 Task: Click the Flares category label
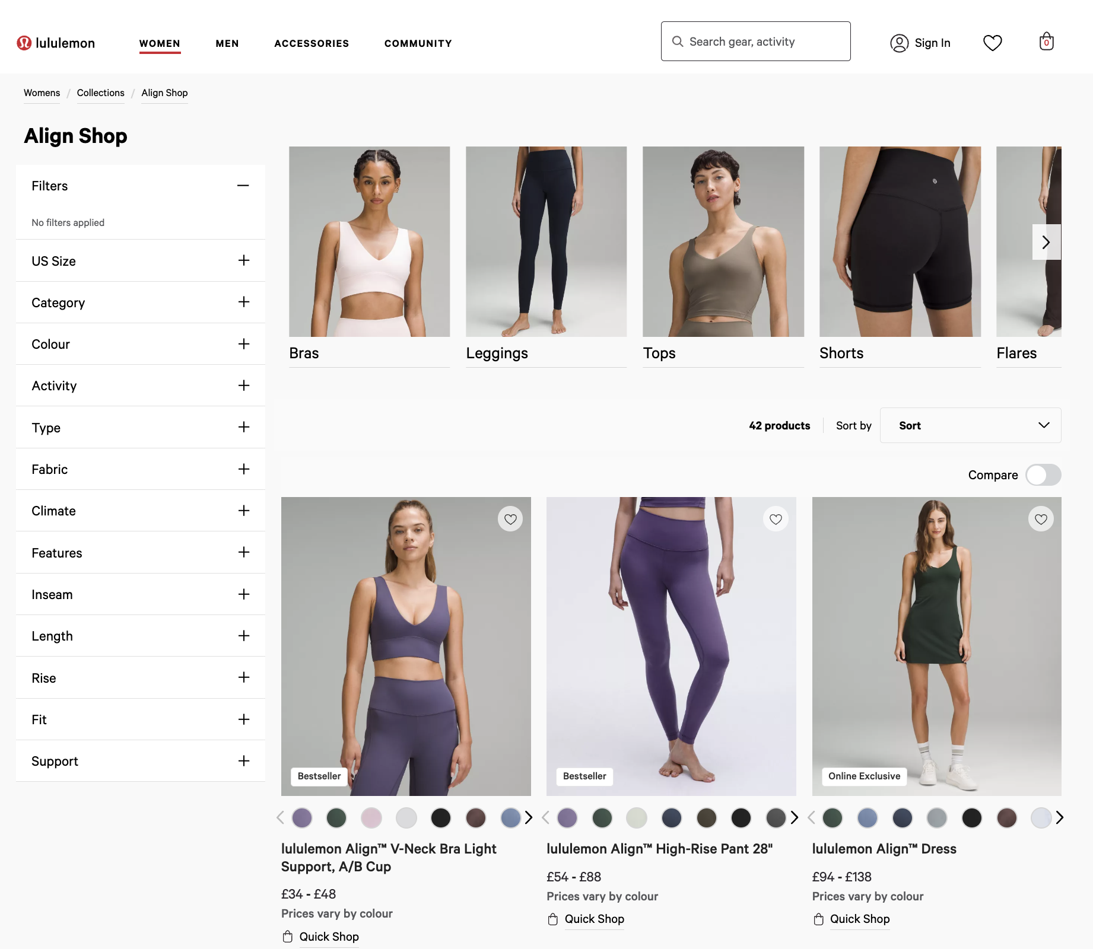tap(1016, 354)
